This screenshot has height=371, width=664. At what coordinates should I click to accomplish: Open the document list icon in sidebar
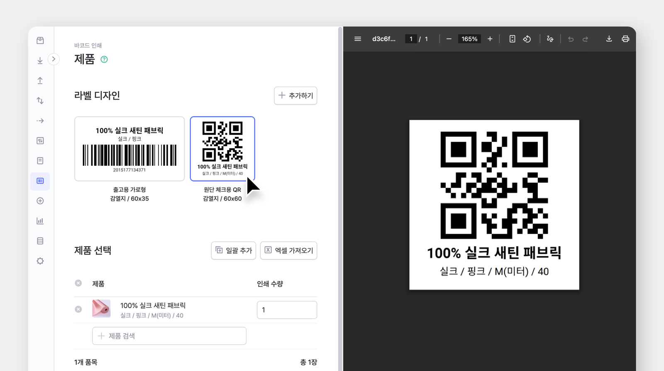(40, 160)
